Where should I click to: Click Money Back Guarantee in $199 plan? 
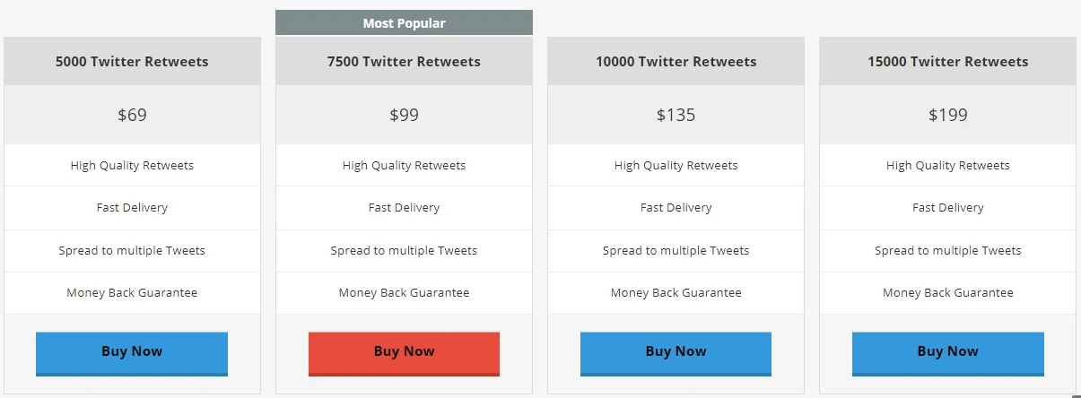pos(947,293)
